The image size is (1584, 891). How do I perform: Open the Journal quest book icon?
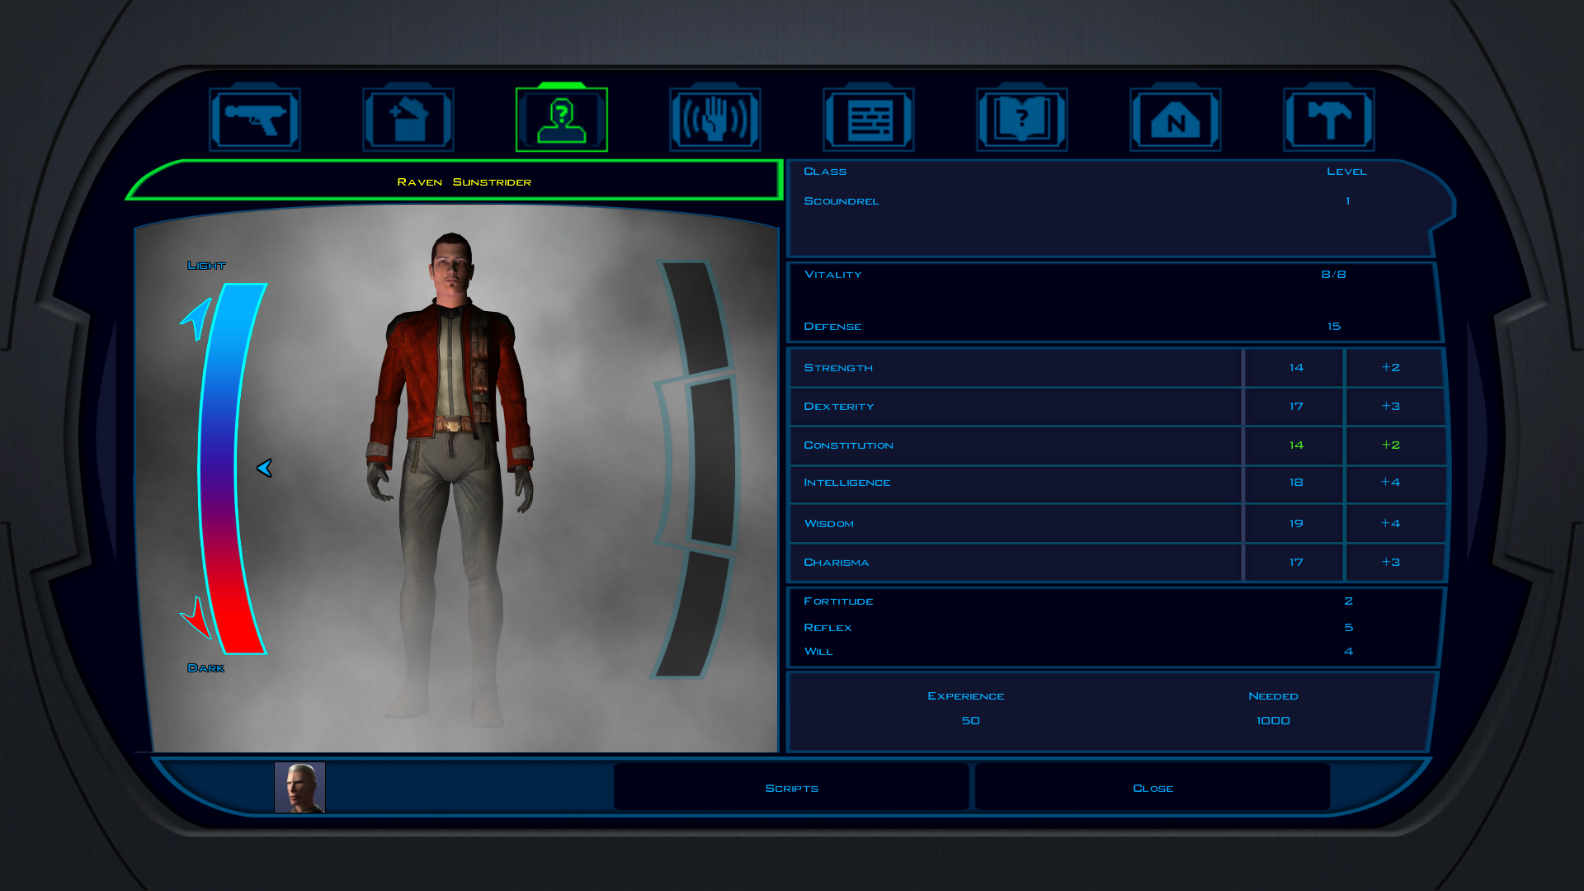[1022, 120]
